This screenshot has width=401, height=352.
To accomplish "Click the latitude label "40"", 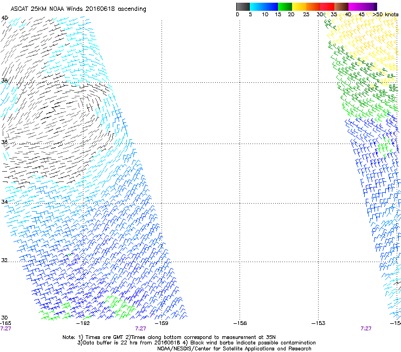I will [4, 18].
